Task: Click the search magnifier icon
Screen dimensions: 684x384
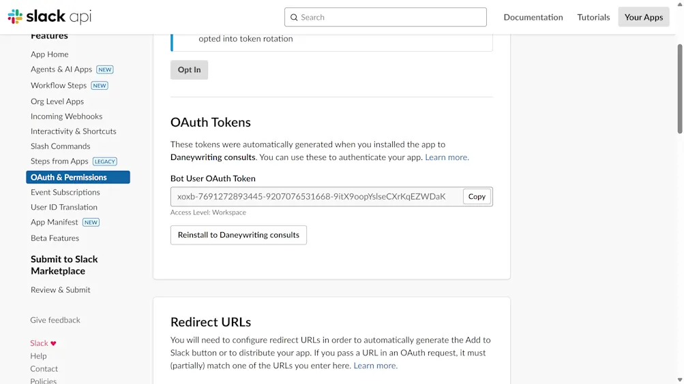Action: coord(294,18)
